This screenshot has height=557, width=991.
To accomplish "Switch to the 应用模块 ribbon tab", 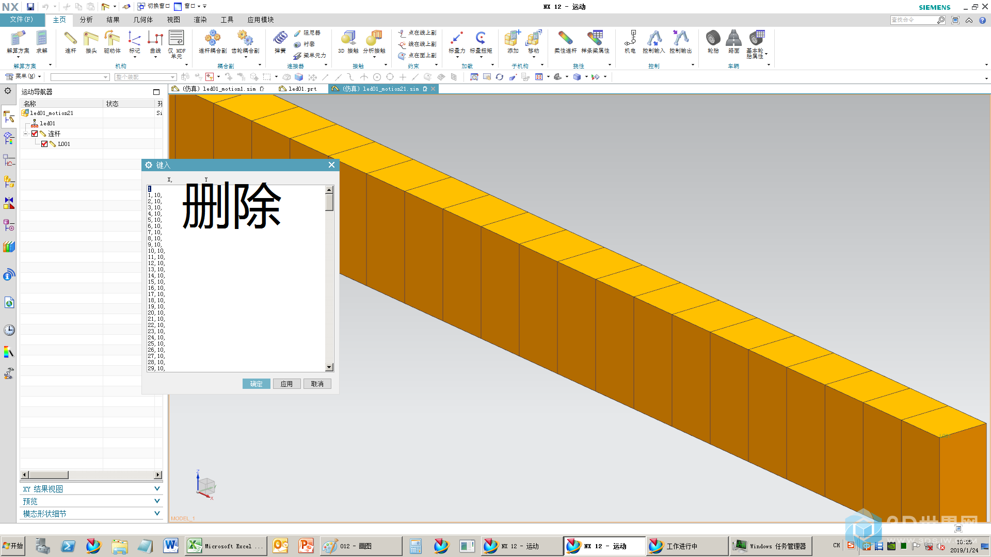I will point(261,20).
